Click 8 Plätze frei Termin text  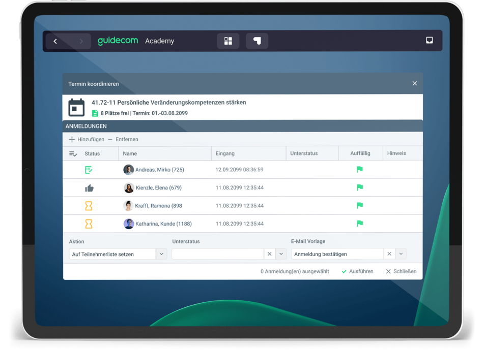click(144, 113)
